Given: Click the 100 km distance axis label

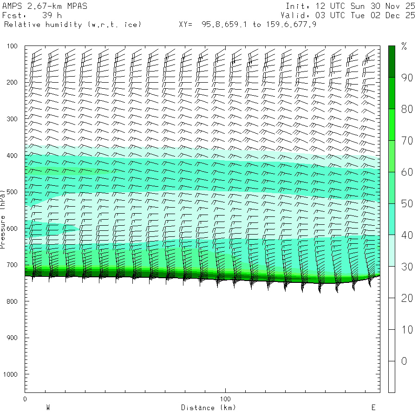Looking at the screenshot, I should 225,399.
